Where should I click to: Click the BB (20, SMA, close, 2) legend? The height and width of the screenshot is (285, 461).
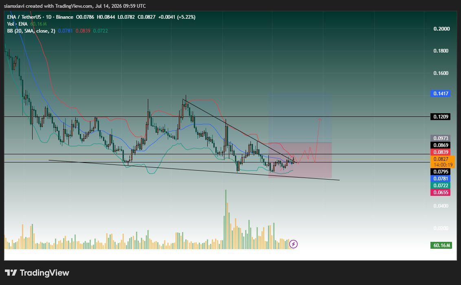coord(31,31)
